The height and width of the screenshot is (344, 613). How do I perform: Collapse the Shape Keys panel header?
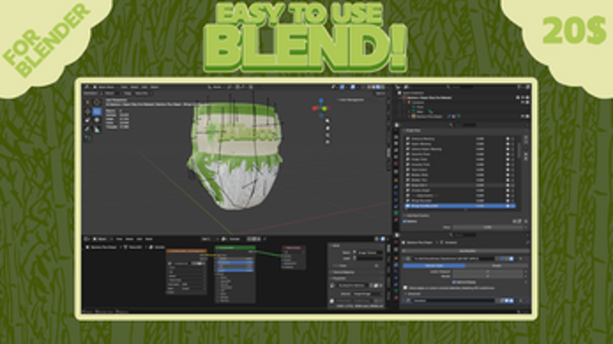413,130
